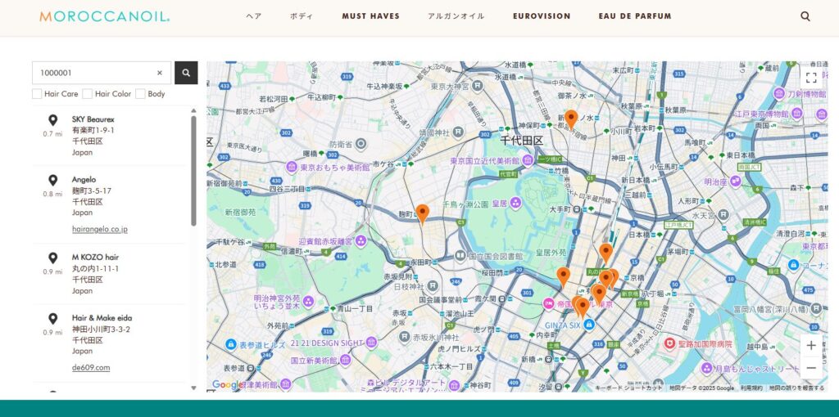
Task: Clear the search field with X icon
Action: 160,73
